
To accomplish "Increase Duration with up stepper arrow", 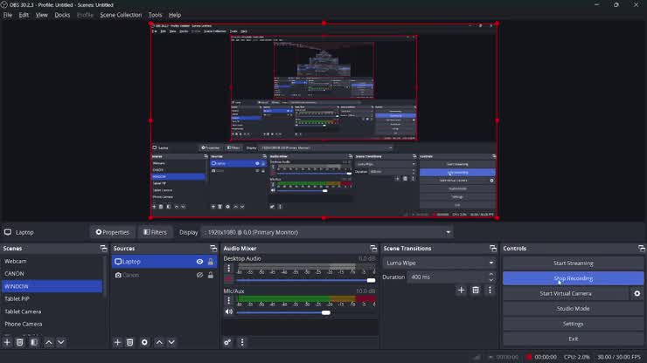I will [491, 274].
